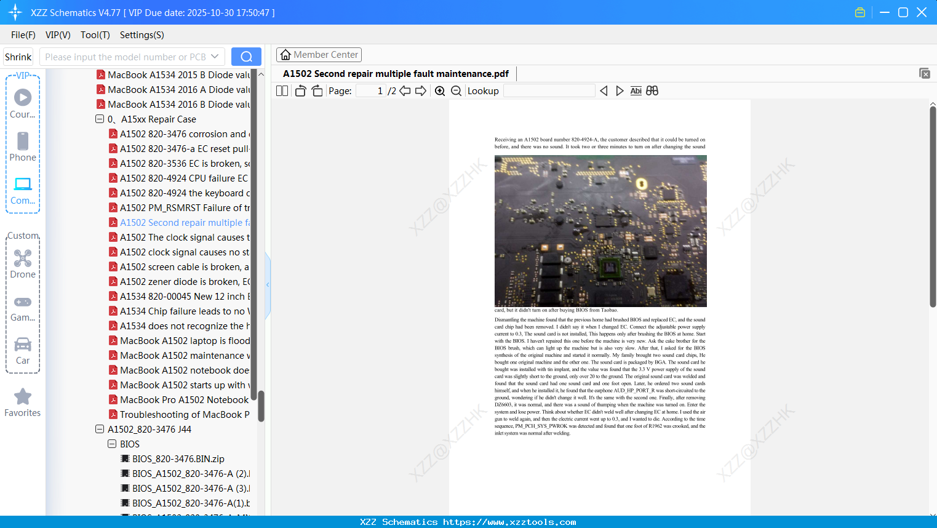Image resolution: width=937 pixels, height=528 pixels.
Task: Click the file tree vertical scrollbar thumb
Action: pyautogui.click(x=261, y=406)
